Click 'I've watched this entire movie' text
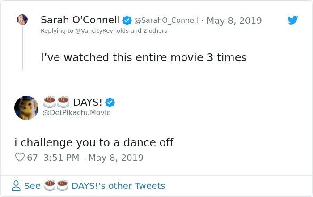313x197 pixels. [122, 57]
